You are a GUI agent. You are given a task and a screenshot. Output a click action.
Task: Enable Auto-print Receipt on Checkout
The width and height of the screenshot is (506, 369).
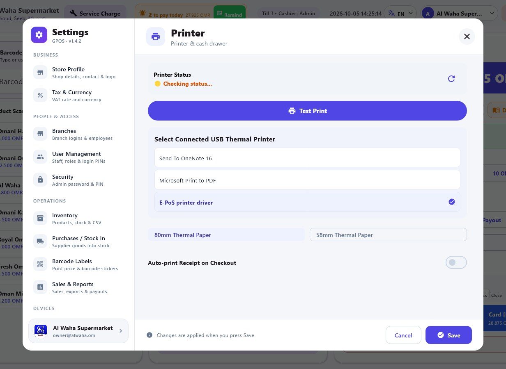456,262
